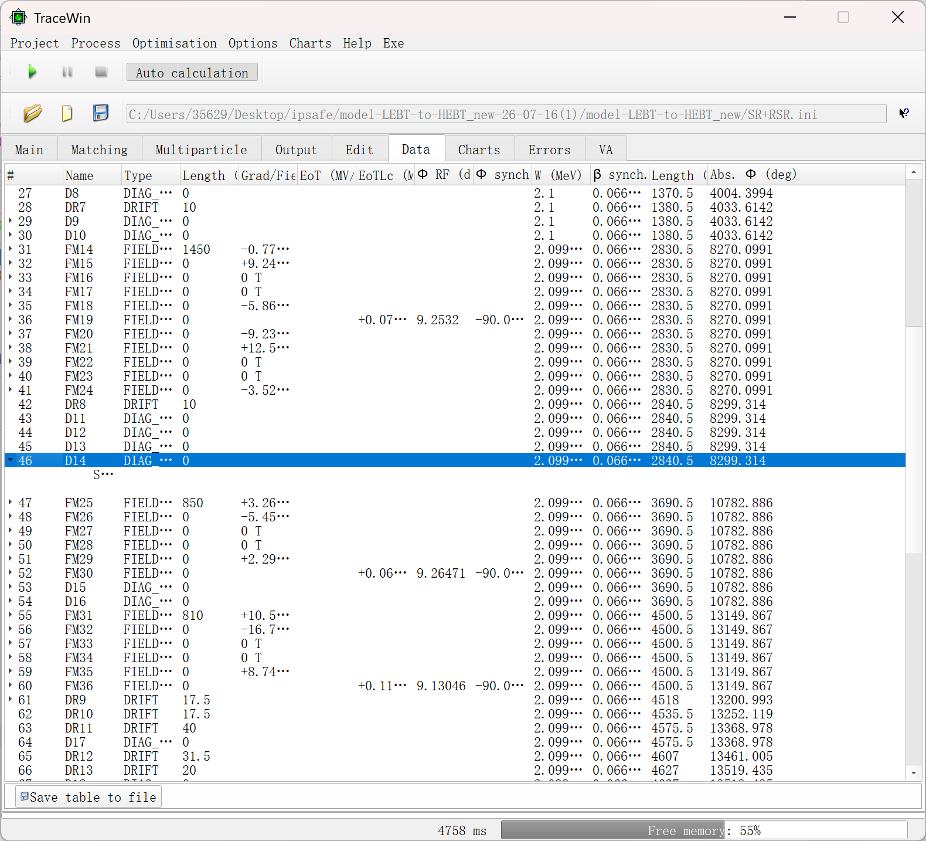Screen dimensions: 926x841
Task: Collapse the expanded row 46 D14
Action: tap(11, 460)
